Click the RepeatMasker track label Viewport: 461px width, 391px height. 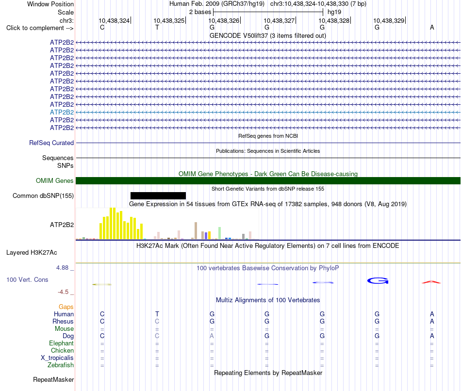tap(53, 379)
